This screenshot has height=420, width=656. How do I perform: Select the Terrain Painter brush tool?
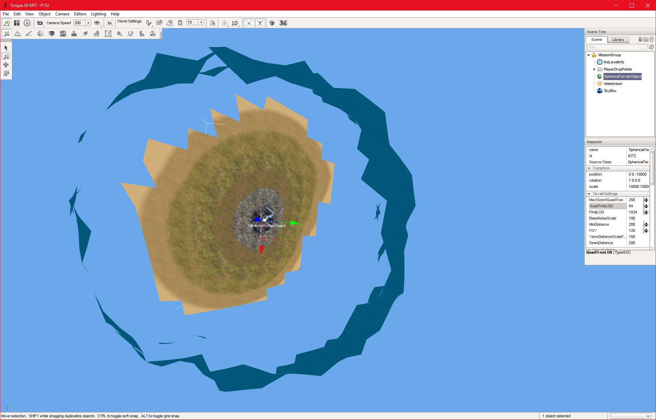coord(29,33)
